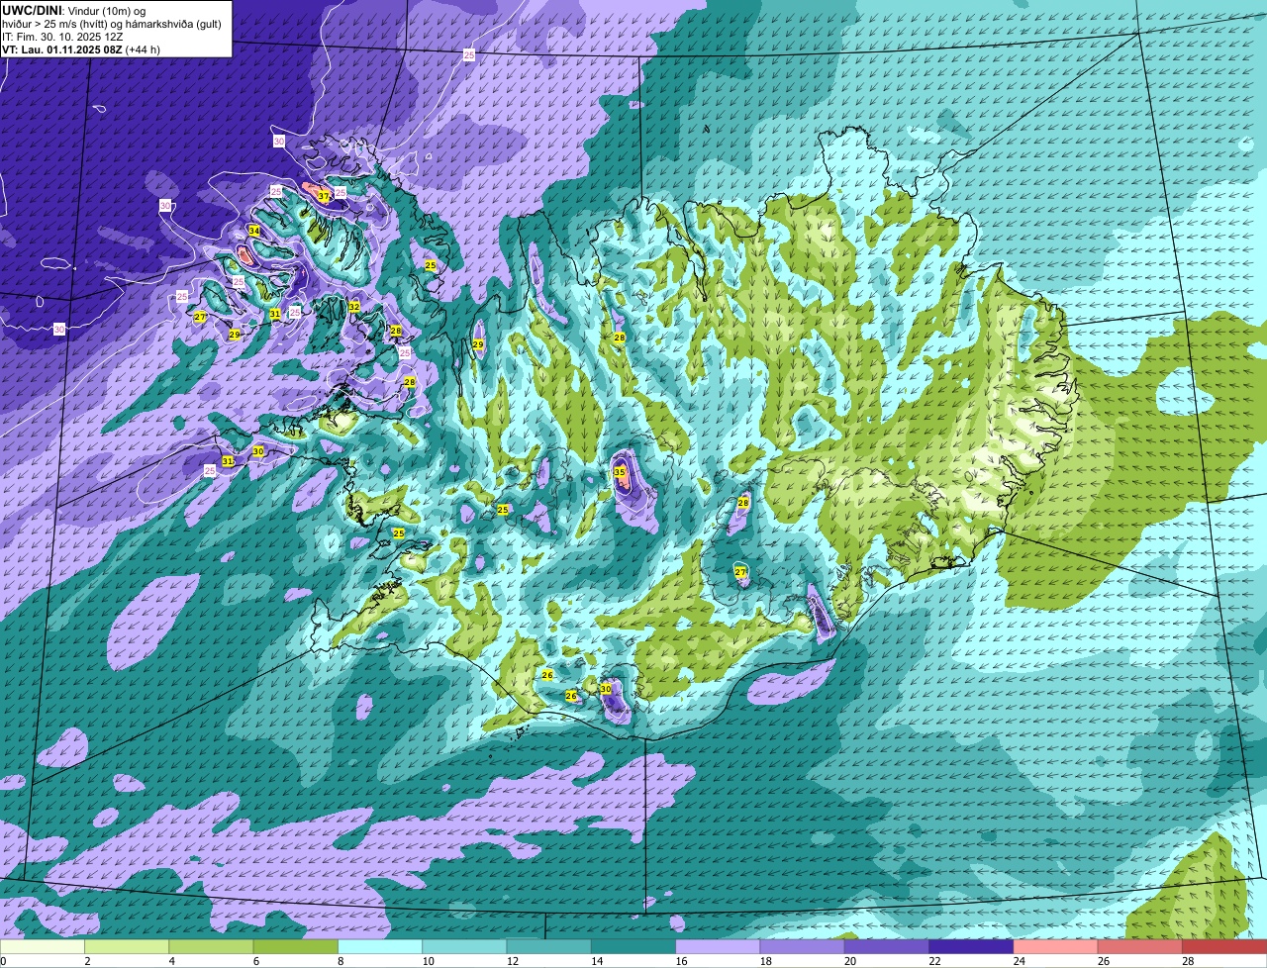This screenshot has height=968, width=1267.
Task: Click the valid time "VT: Lau. 01.11.2025 08Z (+44 h)"
Action: tap(81, 49)
